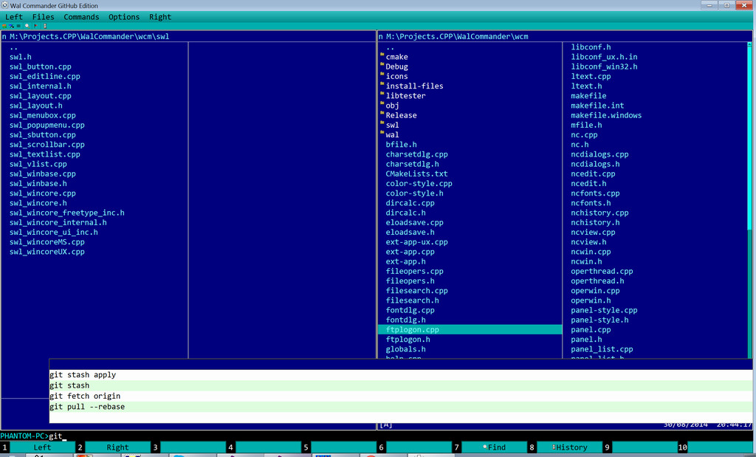Select ext-app-ux.cpp file
Viewport: 756px width, 457px height.
[416, 242]
